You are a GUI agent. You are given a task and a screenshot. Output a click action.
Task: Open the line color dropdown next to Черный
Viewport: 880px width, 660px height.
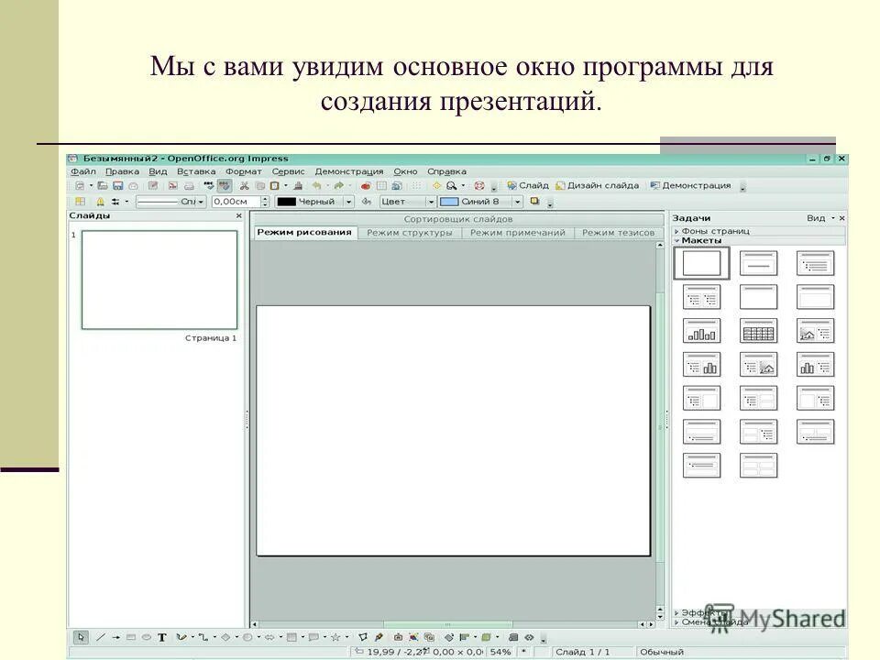[x=349, y=202]
